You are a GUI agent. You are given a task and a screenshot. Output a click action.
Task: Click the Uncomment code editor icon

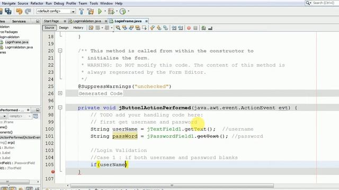(x=210, y=28)
